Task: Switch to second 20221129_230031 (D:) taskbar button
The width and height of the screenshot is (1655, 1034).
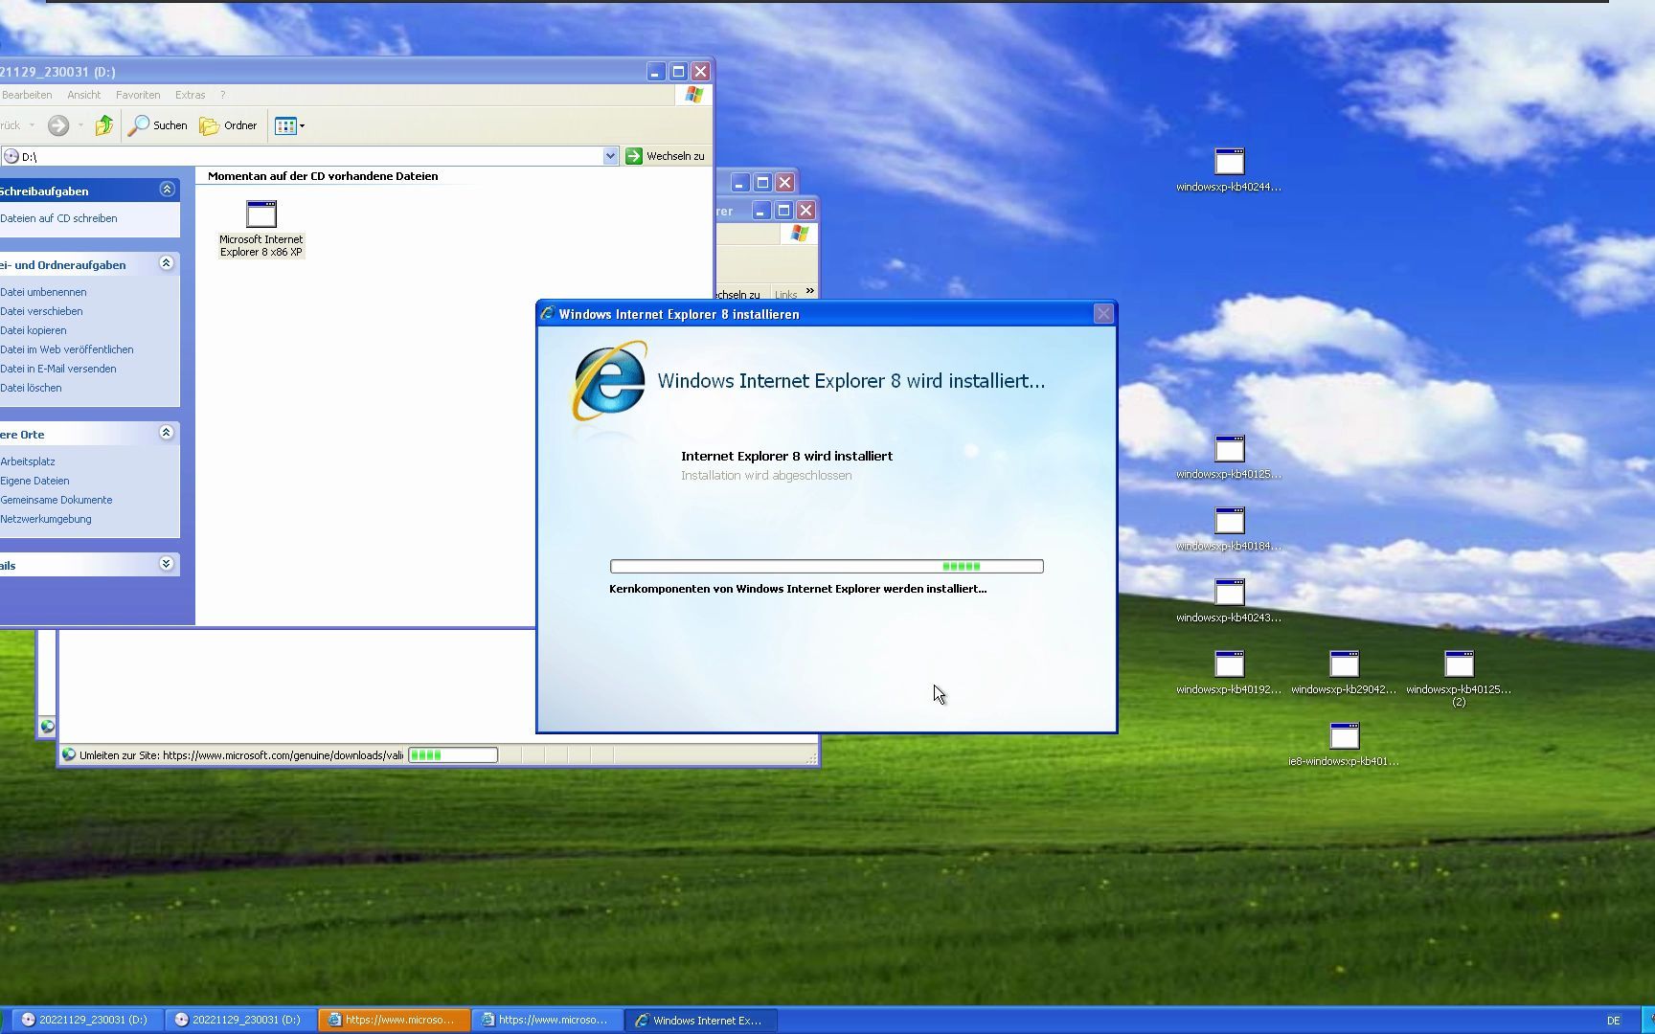Action: [238, 1020]
